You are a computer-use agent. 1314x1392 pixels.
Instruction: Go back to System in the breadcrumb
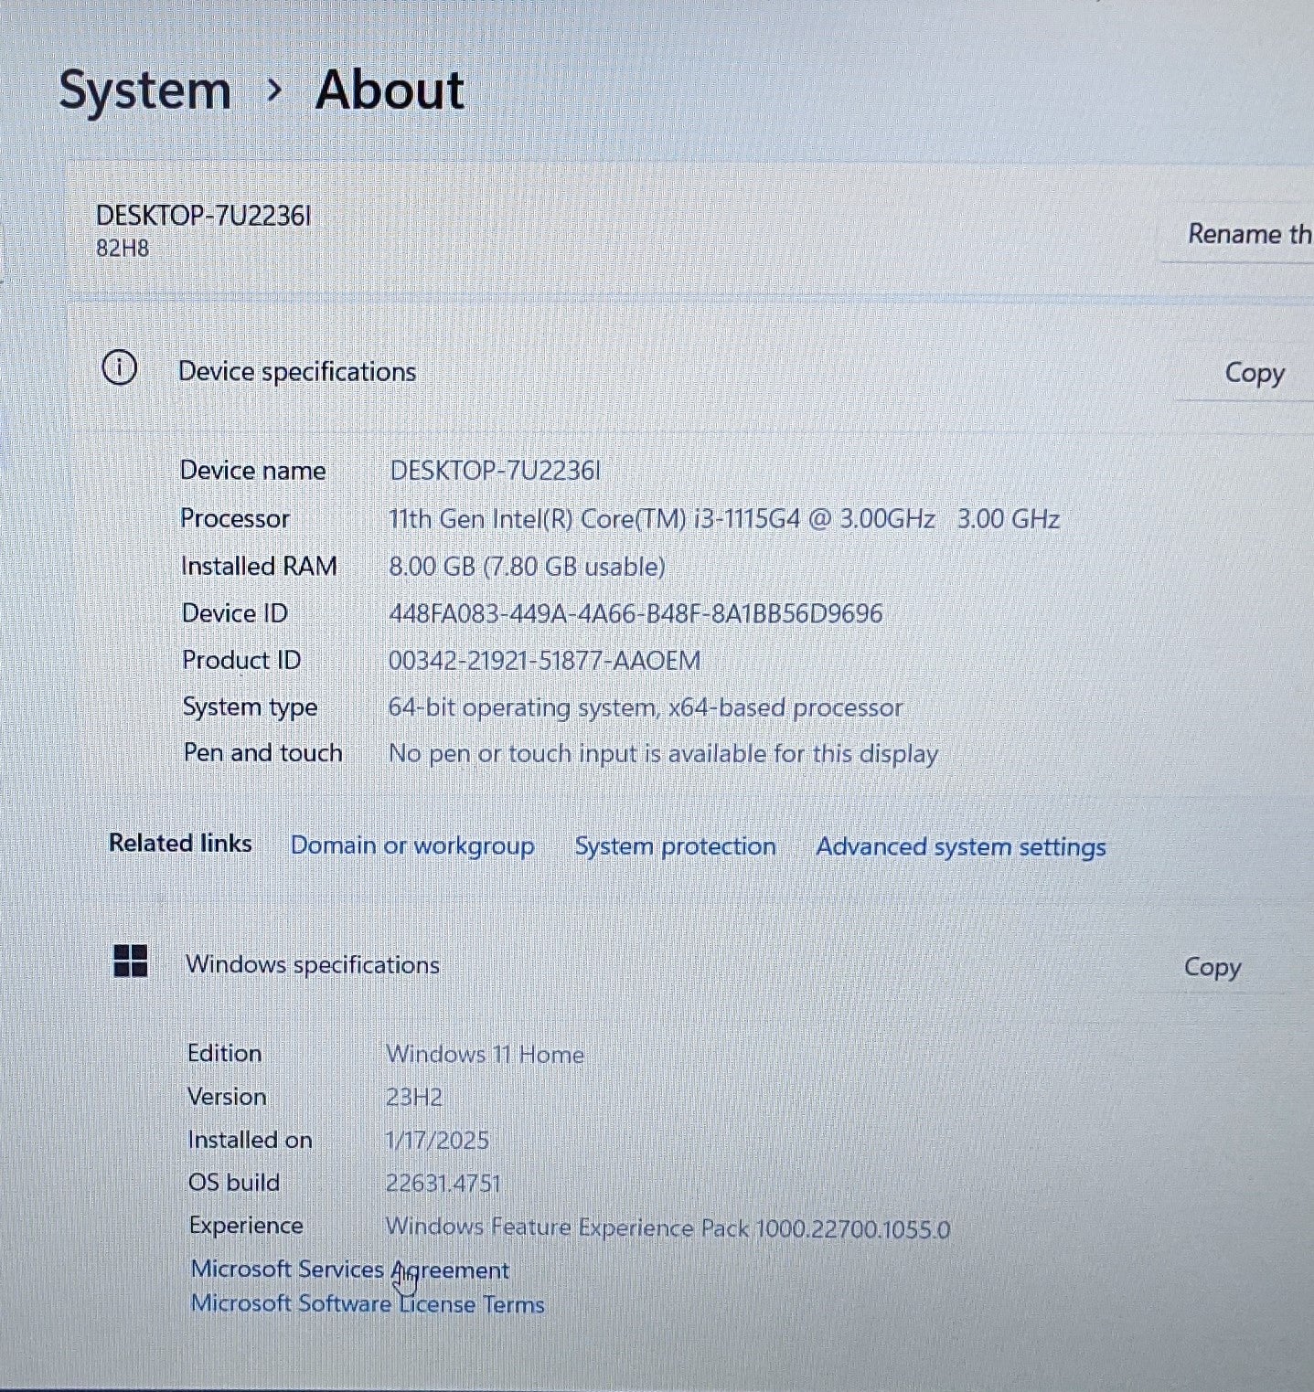144,90
